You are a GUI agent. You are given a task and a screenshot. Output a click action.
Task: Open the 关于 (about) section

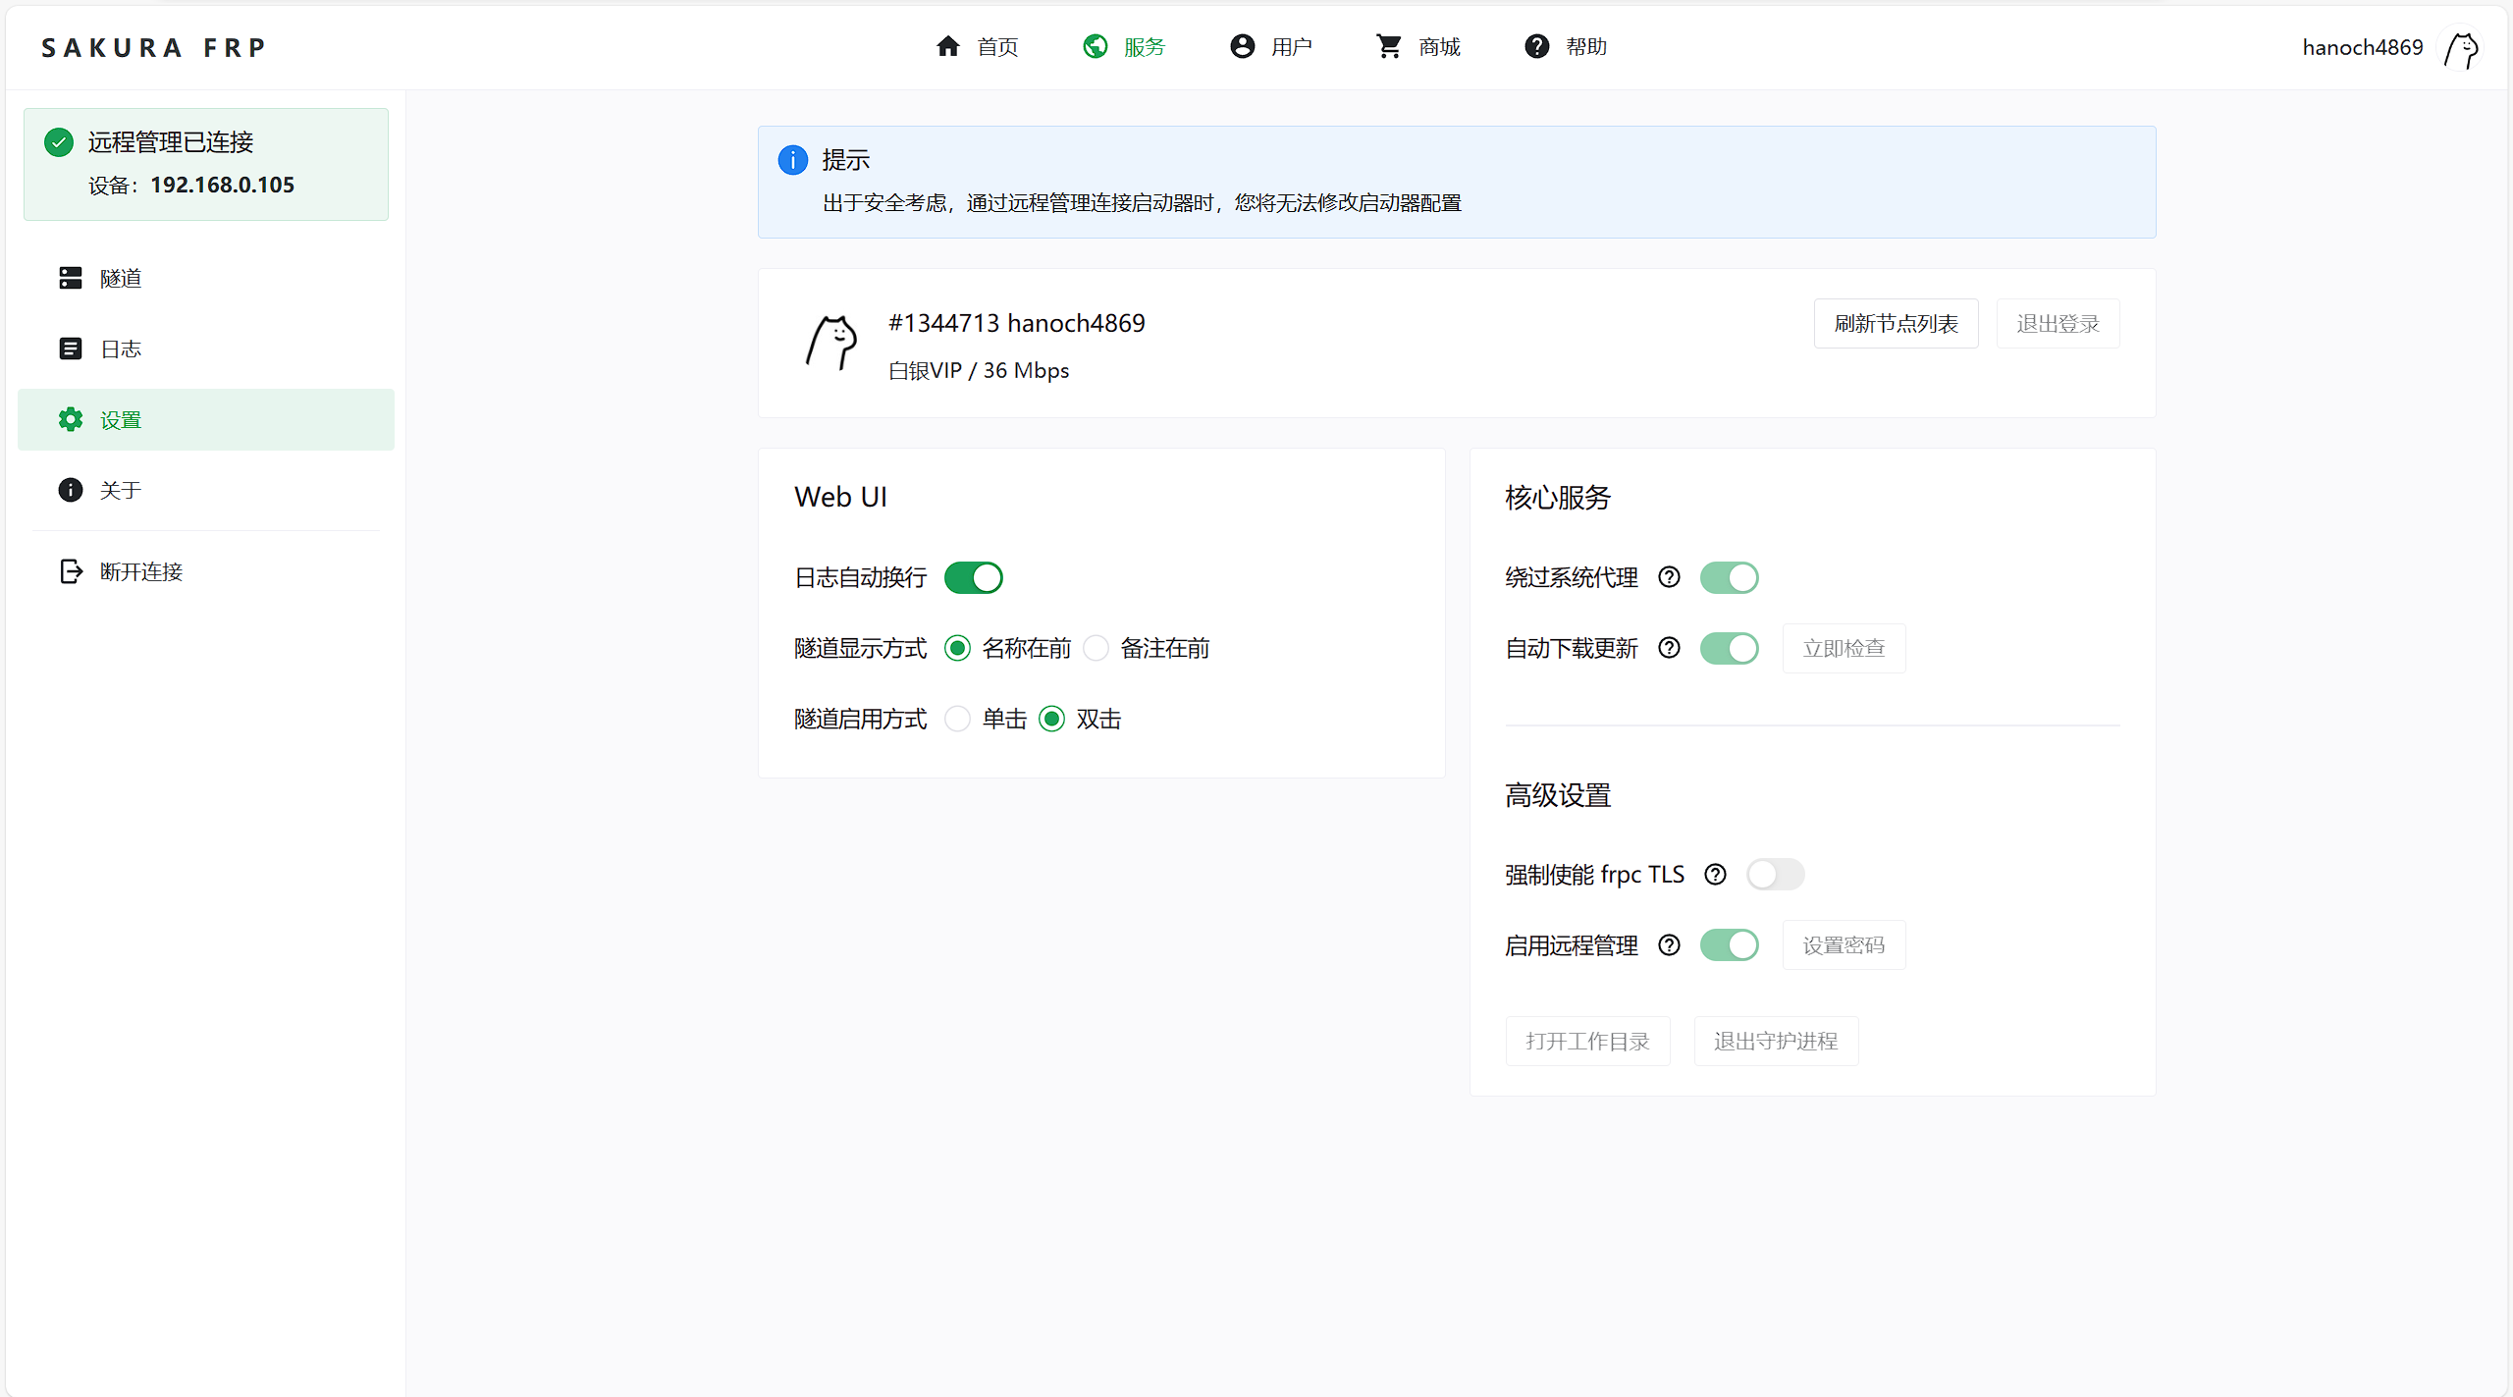click(x=120, y=490)
